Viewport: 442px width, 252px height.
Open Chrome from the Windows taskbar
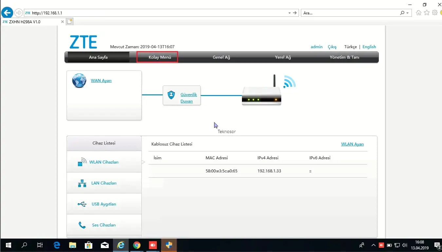coord(137,245)
